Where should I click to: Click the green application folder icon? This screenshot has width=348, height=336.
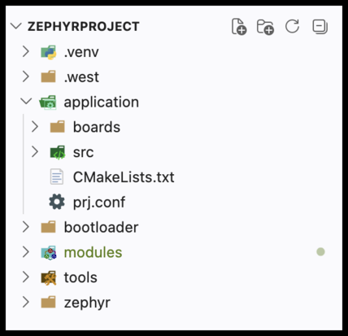(48, 103)
